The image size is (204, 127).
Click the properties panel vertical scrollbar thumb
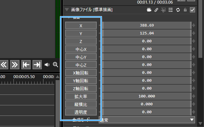tap(200, 29)
